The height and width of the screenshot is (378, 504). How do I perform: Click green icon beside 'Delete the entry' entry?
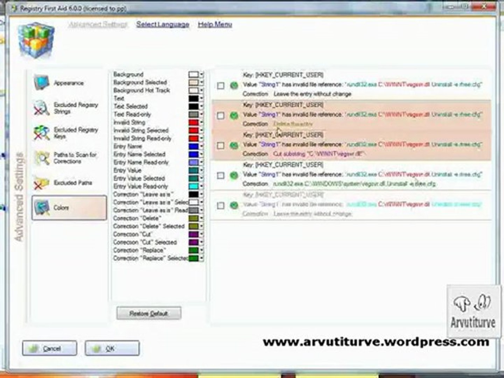234,115
